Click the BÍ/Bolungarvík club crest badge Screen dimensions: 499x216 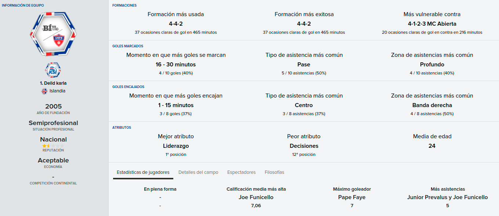pos(53,34)
